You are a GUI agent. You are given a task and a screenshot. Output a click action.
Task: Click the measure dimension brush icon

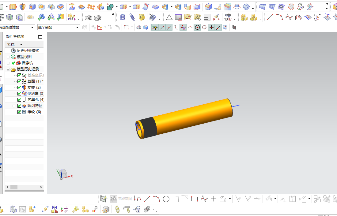(x=216, y=17)
